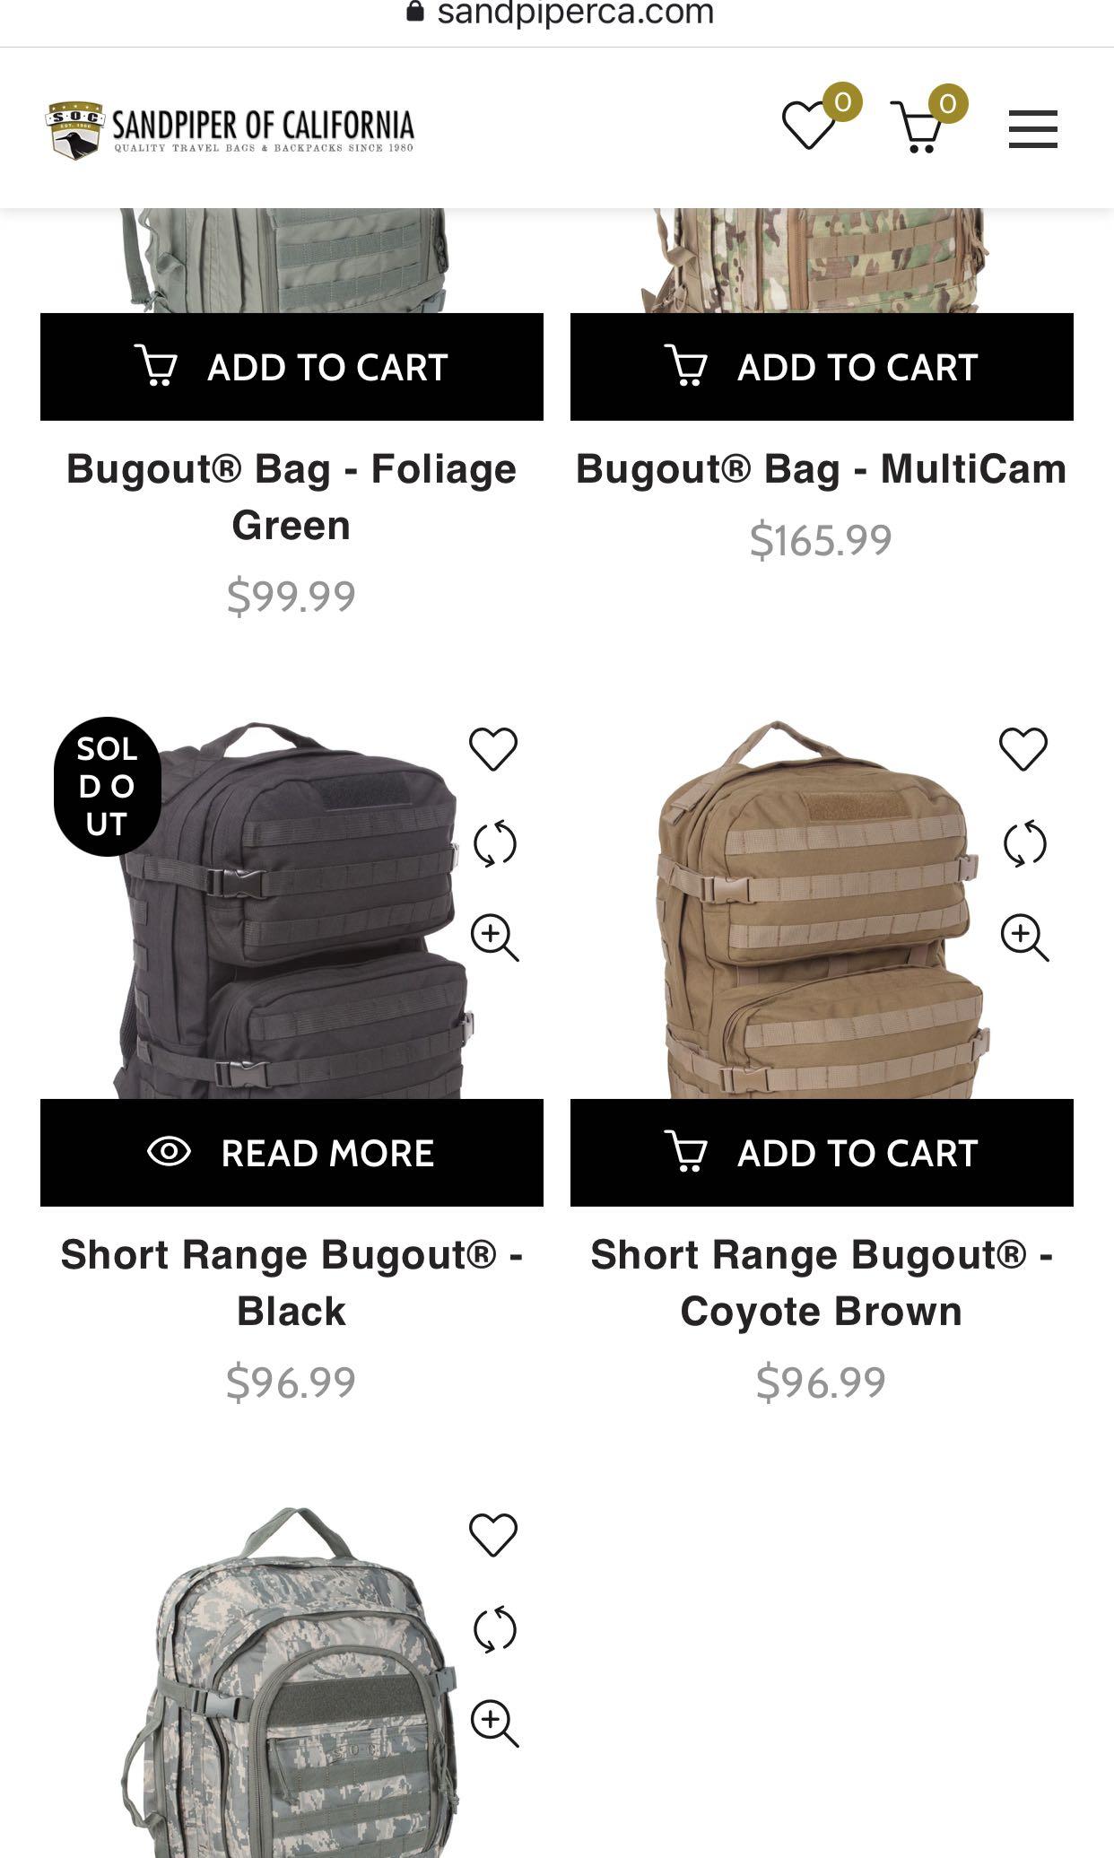Toggle wishlist heart on digital camo backpack
The image size is (1114, 1858).
[494, 1535]
